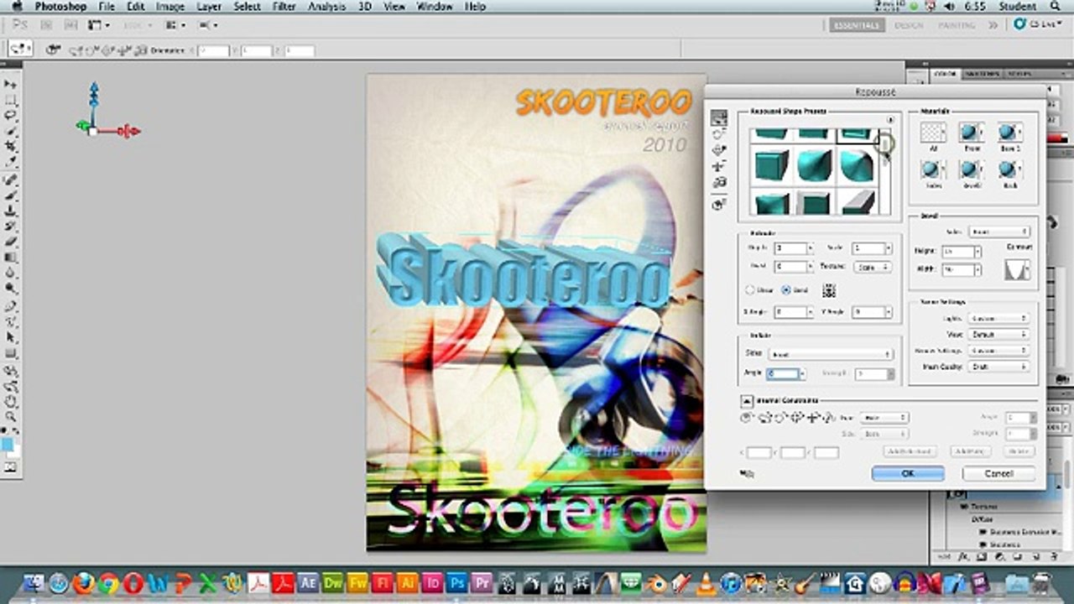Click the Inflate Angle input field
Viewport: 1074px width, 604px height.
(x=783, y=374)
